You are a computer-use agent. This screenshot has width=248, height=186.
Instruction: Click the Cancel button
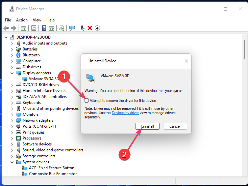coord(175,126)
